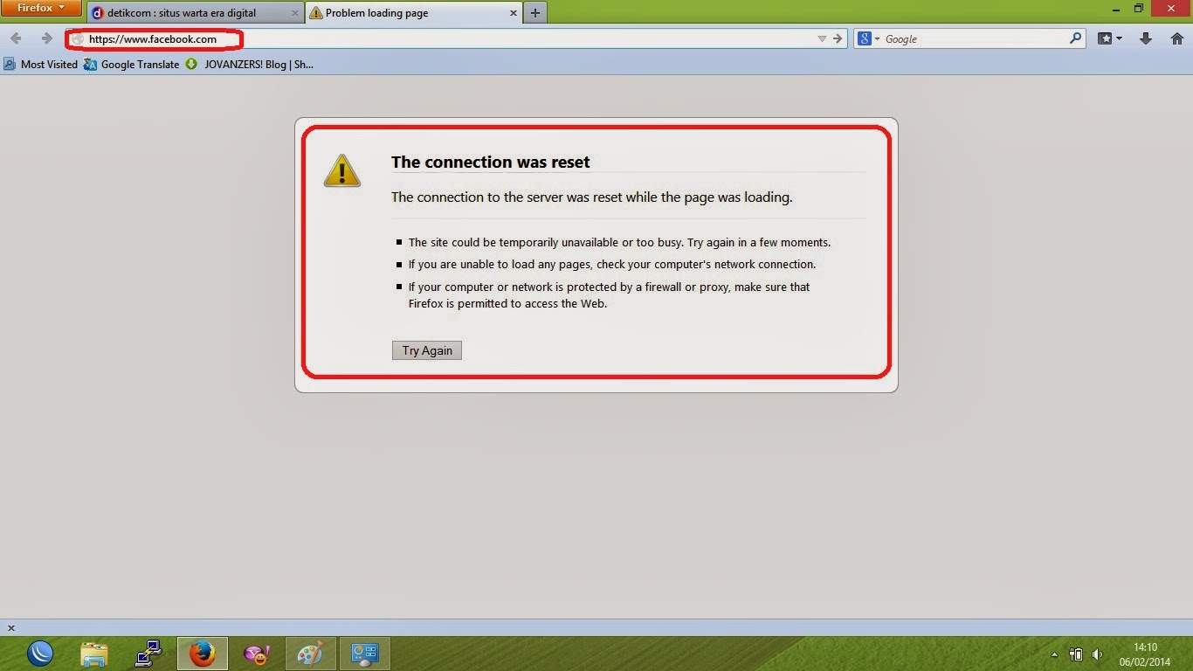Open File Explorer from taskbar
This screenshot has width=1193, height=671.
click(94, 654)
